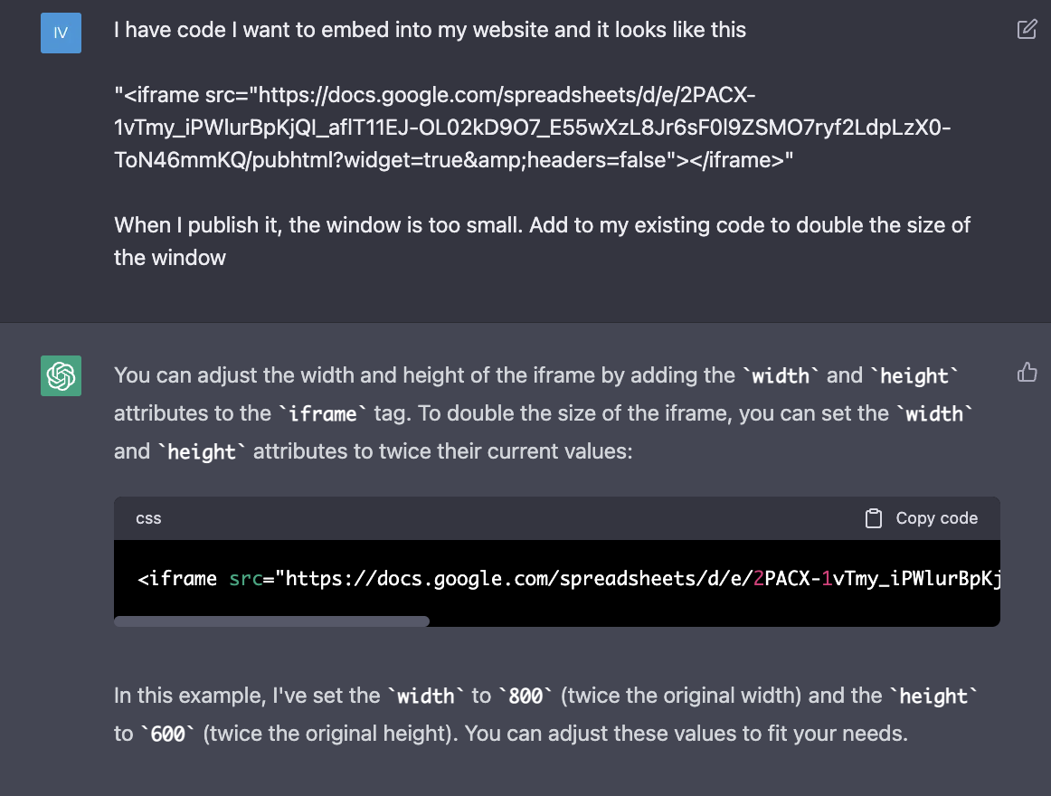Click the inline code value `600`

coord(167,734)
